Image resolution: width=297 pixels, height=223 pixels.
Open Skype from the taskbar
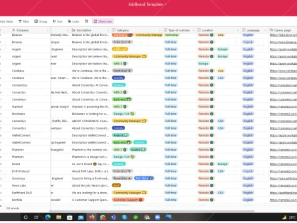click(125, 217)
